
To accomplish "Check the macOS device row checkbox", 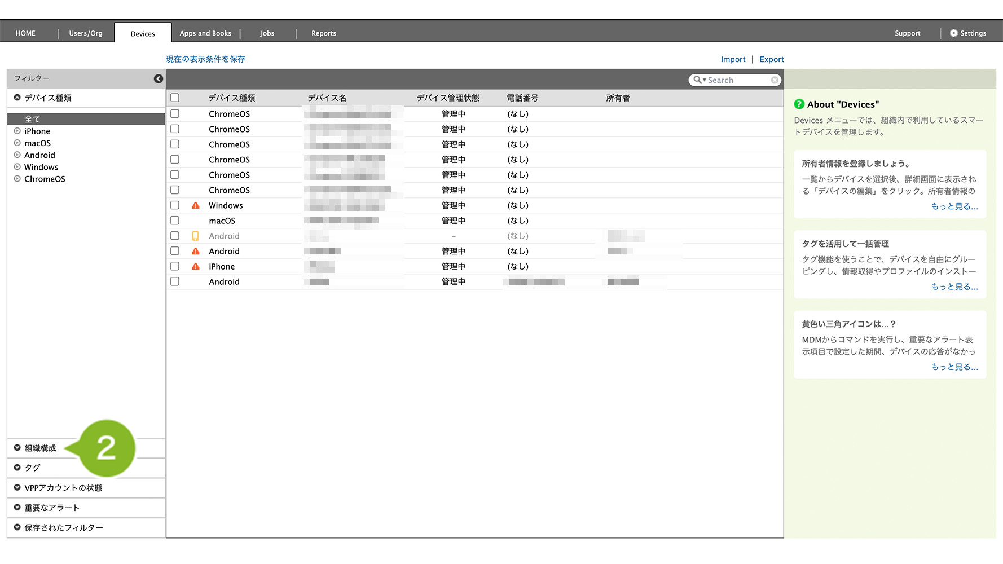I will 175,221.
